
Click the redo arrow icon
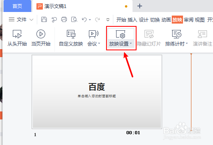coord(97,20)
